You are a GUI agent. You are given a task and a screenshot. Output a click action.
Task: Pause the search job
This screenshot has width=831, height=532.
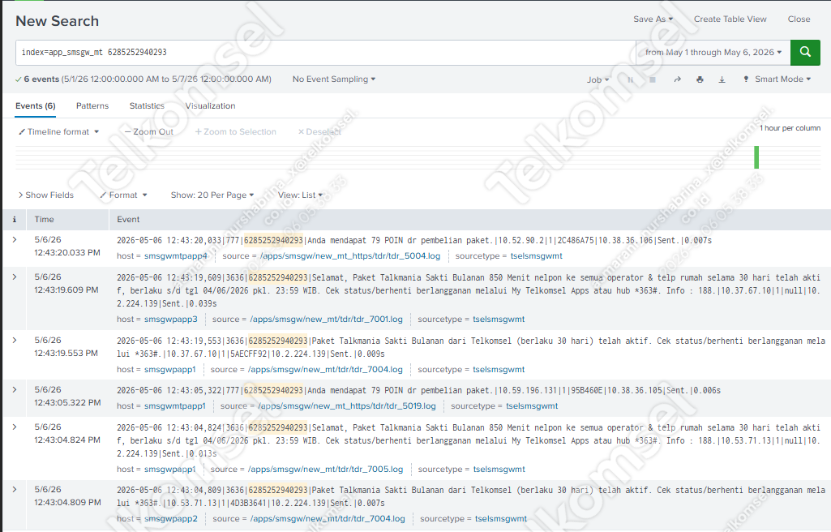[631, 79]
